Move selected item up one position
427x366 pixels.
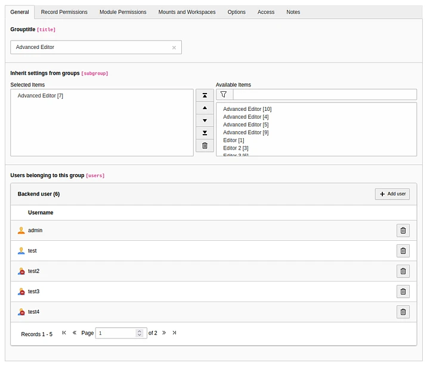coord(205,108)
